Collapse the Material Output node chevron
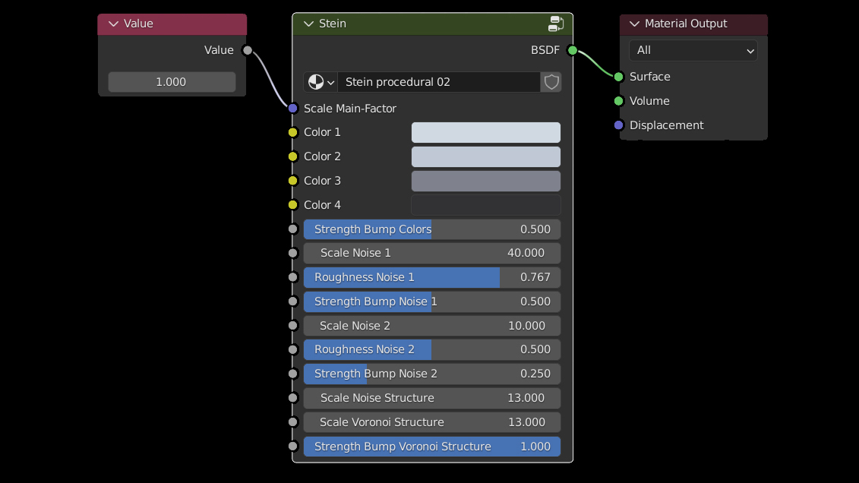The width and height of the screenshot is (859, 483). click(634, 24)
